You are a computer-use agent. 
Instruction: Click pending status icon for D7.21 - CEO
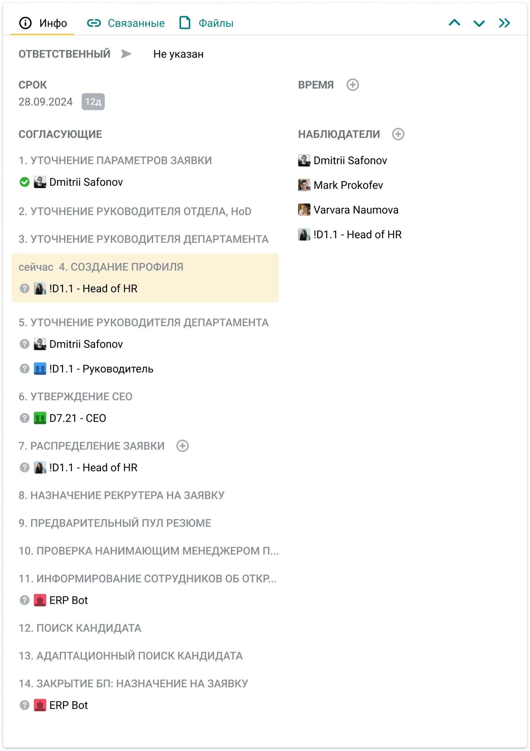(x=24, y=418)
